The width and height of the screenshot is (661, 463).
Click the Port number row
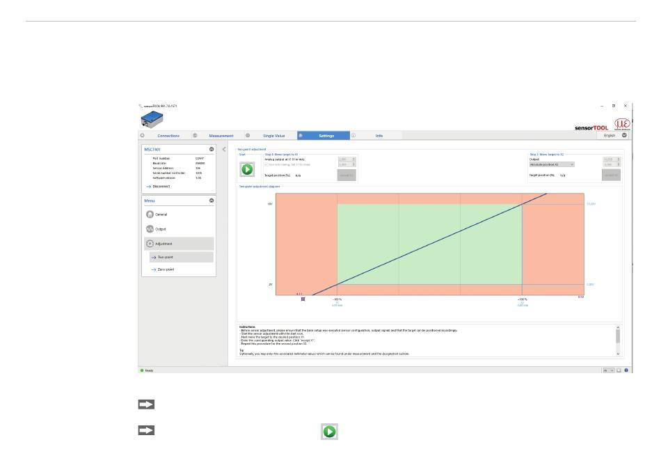pyautogui.click(x=179, y=159)
